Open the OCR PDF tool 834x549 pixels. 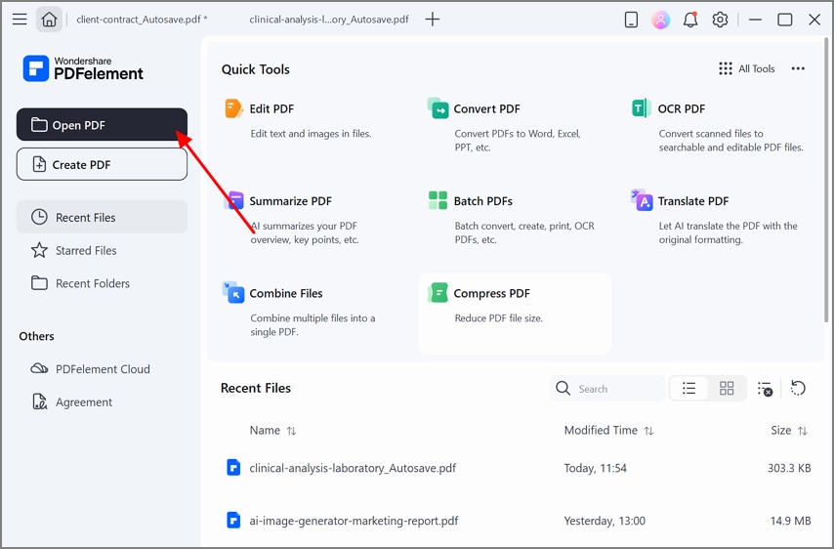681,109
